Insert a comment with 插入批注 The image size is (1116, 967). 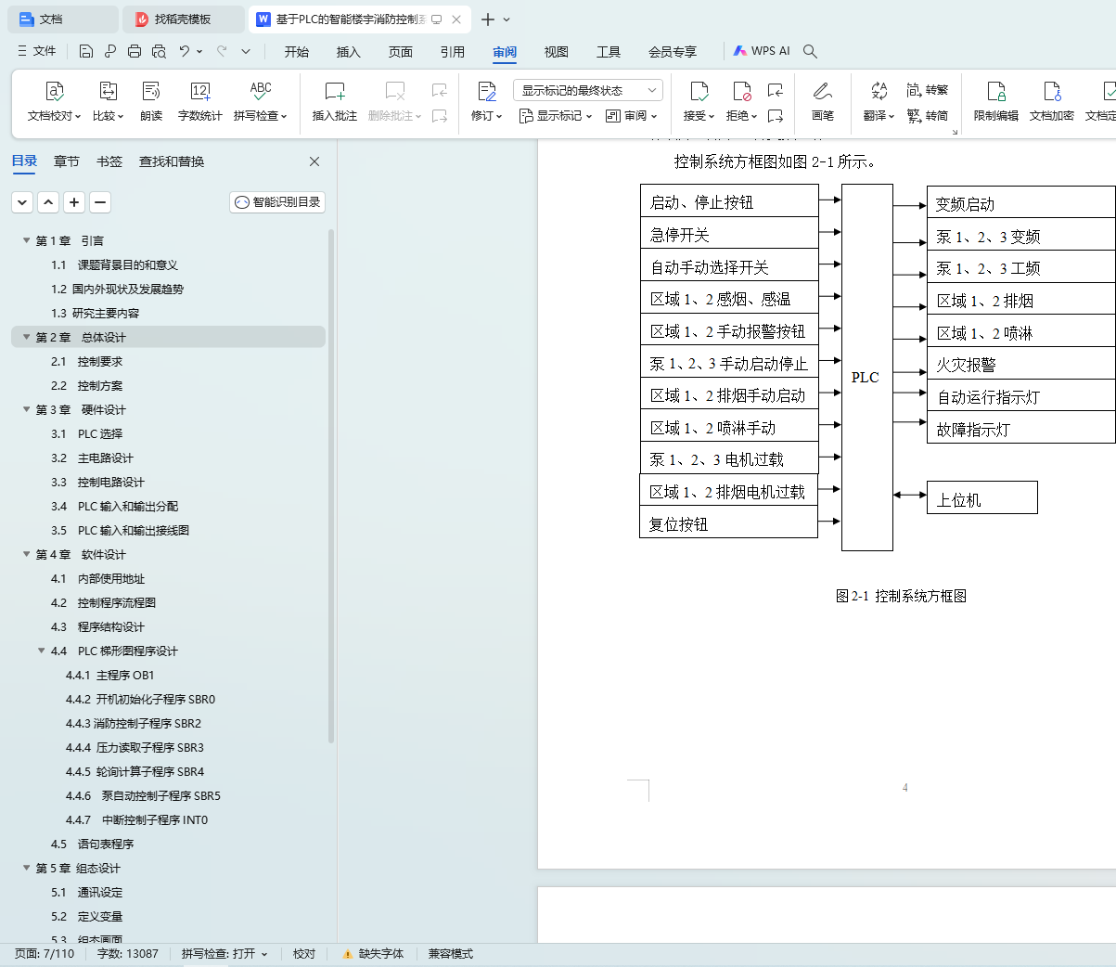[335, 101]
